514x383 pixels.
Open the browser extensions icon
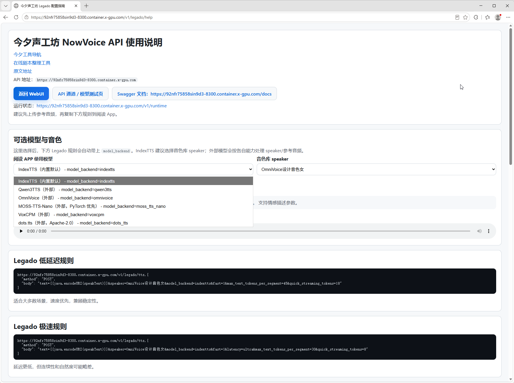(476, 17)
